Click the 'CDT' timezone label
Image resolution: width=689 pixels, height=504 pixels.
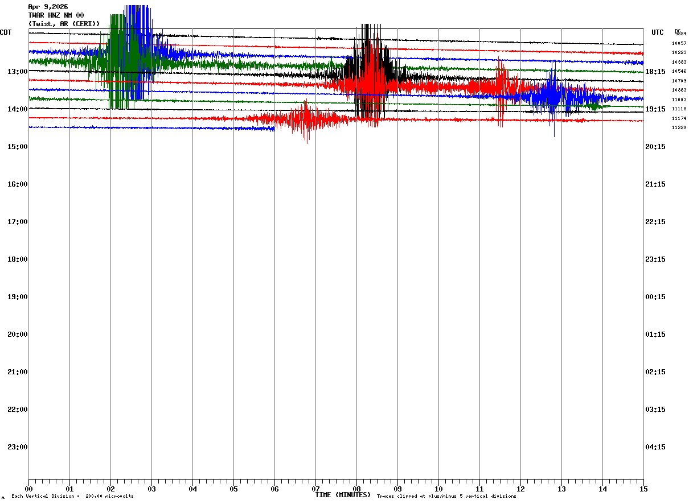[x=6, y=32]
